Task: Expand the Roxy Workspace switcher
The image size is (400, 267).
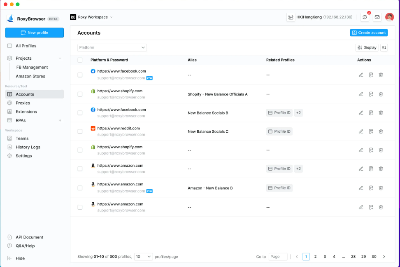Action: [x=91, y=17]
